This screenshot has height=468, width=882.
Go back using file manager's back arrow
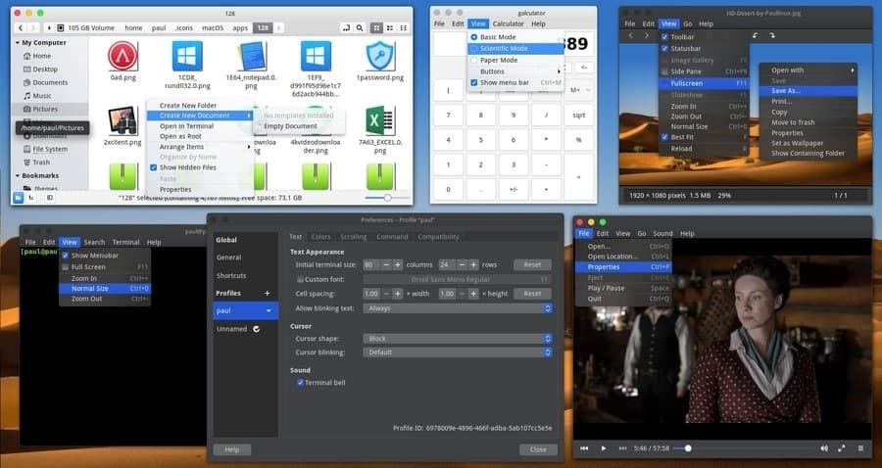click(x=21, y=27)
